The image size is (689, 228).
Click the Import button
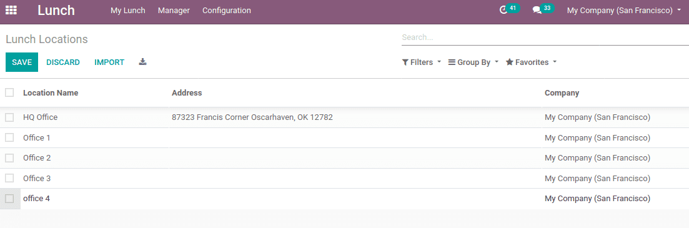109,62
